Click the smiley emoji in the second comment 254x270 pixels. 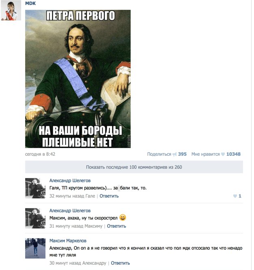(123, 218)
